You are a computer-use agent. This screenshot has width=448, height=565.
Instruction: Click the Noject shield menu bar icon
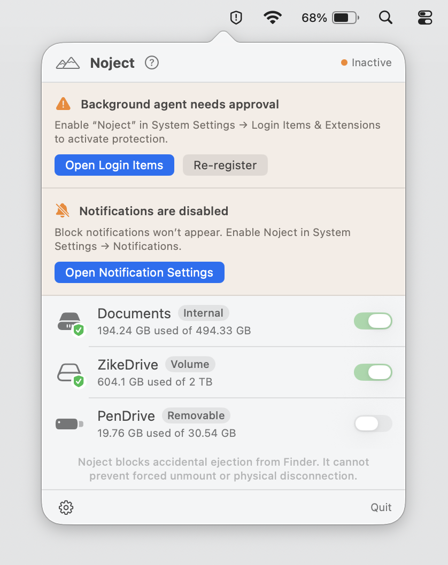coord(236,17)
